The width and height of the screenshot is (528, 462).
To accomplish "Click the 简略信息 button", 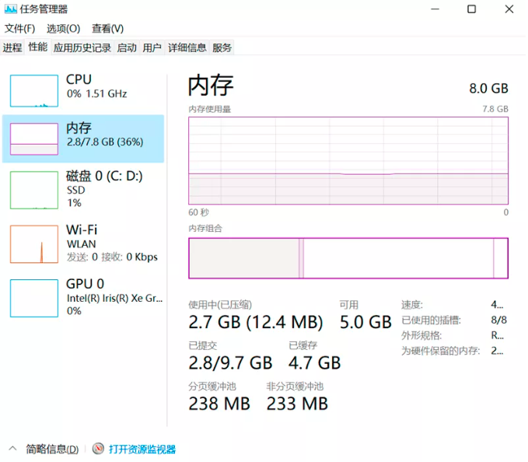I will pos(52,449).
